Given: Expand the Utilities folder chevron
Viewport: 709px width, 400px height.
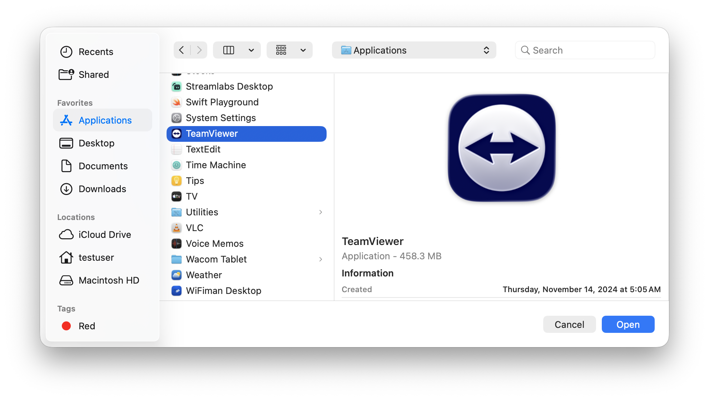Looking at the screenshot, I should coord(321,212).
